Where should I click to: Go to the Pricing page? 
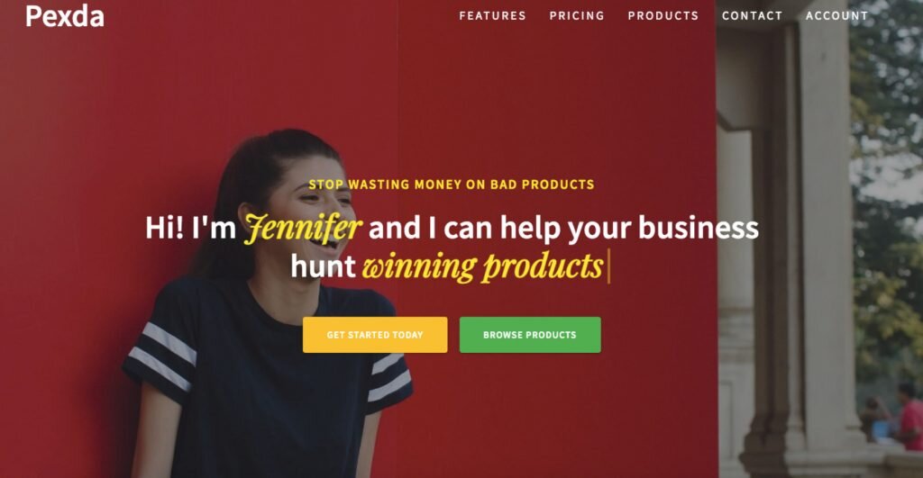[x=577, y=16]
